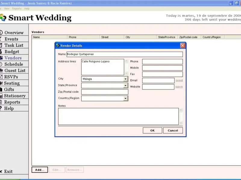Screen dimensions: 241x180
Task: Confirm vendor details with OK
Action: click(152, 130)
